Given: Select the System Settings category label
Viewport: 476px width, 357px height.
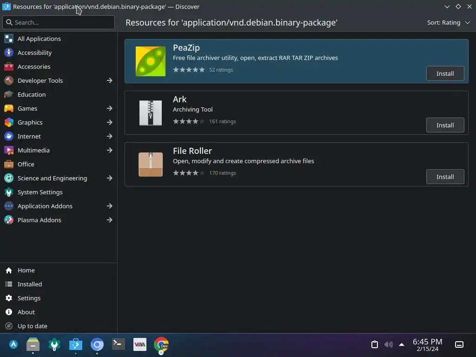Looking at the screenshot, I should pos(40,192).
